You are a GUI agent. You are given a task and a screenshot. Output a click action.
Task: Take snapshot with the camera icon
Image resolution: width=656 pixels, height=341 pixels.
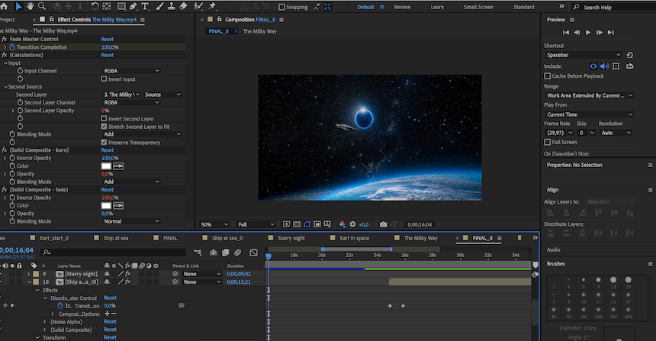coord(383,225)
